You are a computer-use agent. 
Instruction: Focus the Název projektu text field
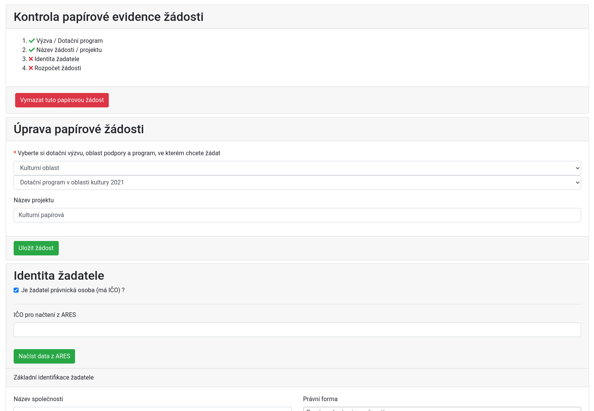click(x=297, y=215)
